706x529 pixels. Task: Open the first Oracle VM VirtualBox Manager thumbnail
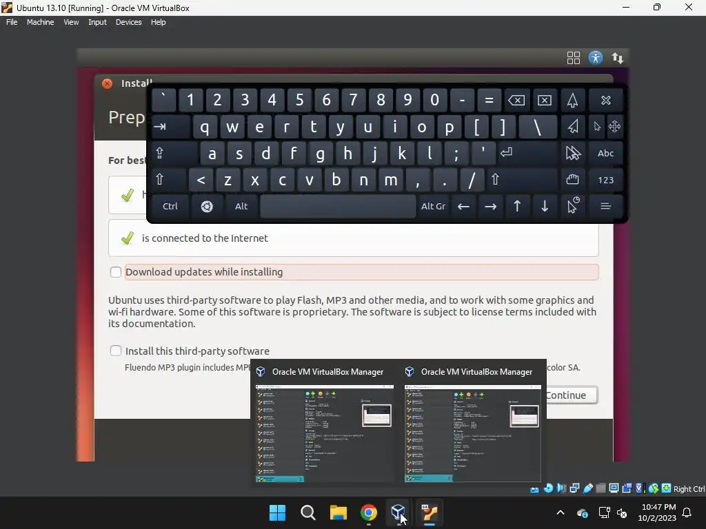tap(324, 433)
